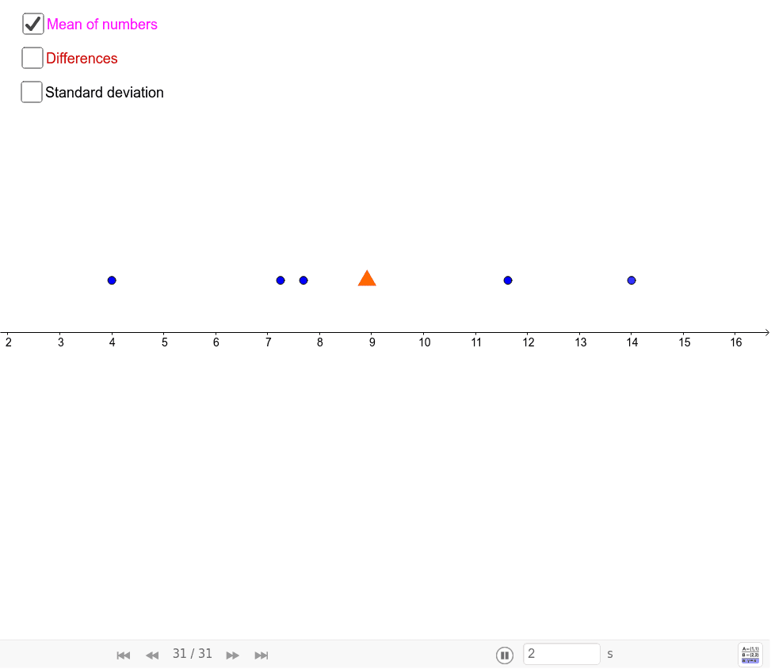Uncheck the Mean of numbers box
This screenshot has height=669, width=771.
click(x=32, y=23)
